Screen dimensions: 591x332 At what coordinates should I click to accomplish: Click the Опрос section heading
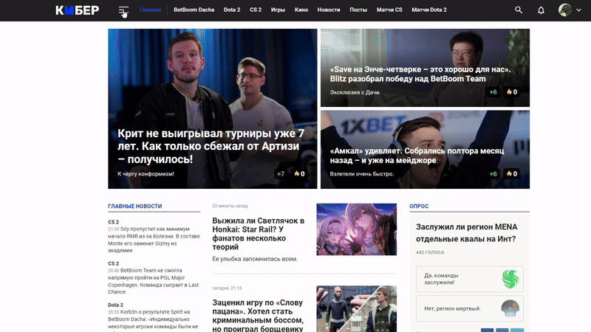(419, 206)
